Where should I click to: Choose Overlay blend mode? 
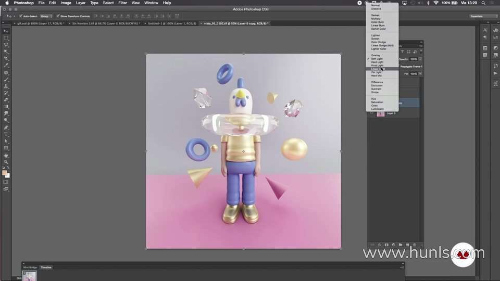click(x=376, y=56)
